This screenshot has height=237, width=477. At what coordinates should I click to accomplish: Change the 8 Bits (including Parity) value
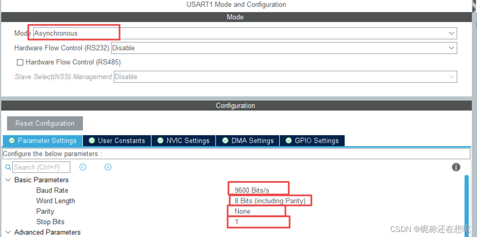[x=270, y=201]
